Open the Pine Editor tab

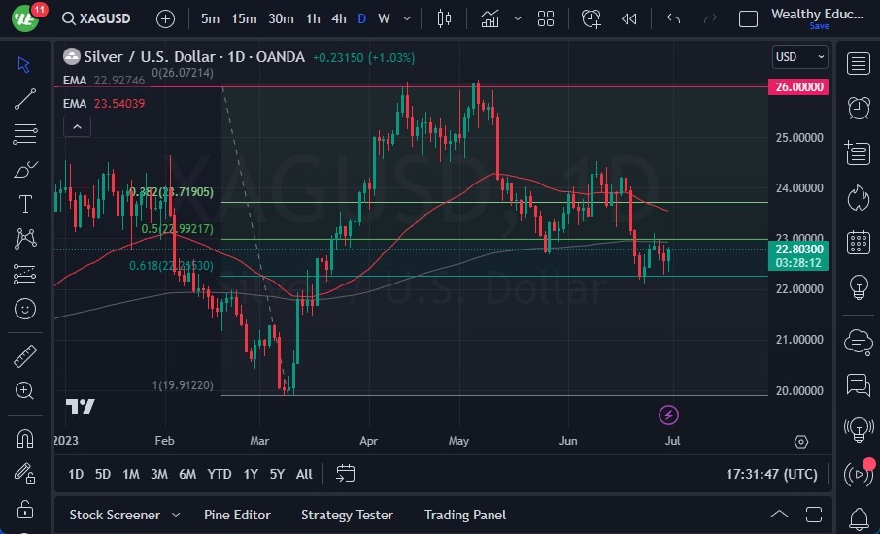tap(237, 515)
